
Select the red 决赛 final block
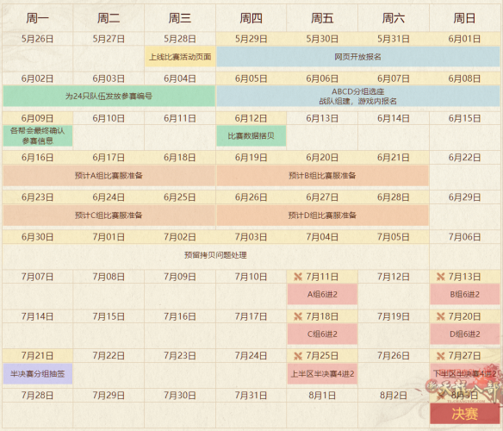click(464, 414)
